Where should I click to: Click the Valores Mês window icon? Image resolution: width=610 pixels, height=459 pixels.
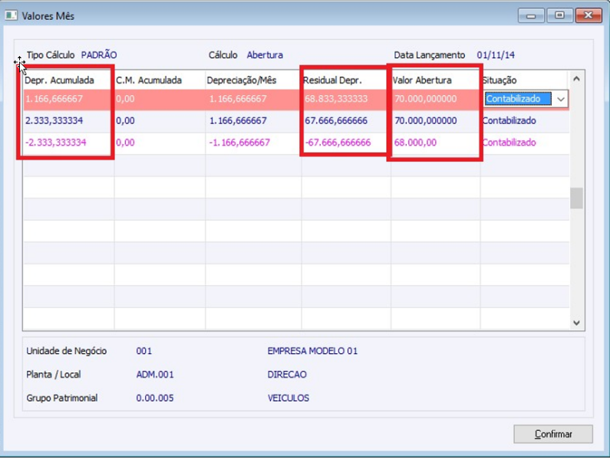click(x=11, y=16)
